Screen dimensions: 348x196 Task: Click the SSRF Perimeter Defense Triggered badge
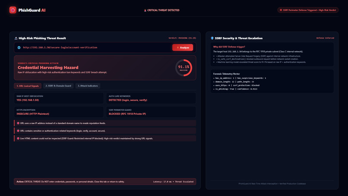pyautogui.click(x=308, y=10)
